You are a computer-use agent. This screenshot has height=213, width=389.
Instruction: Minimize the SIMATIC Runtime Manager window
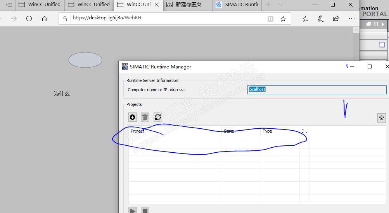pos(352,66)
